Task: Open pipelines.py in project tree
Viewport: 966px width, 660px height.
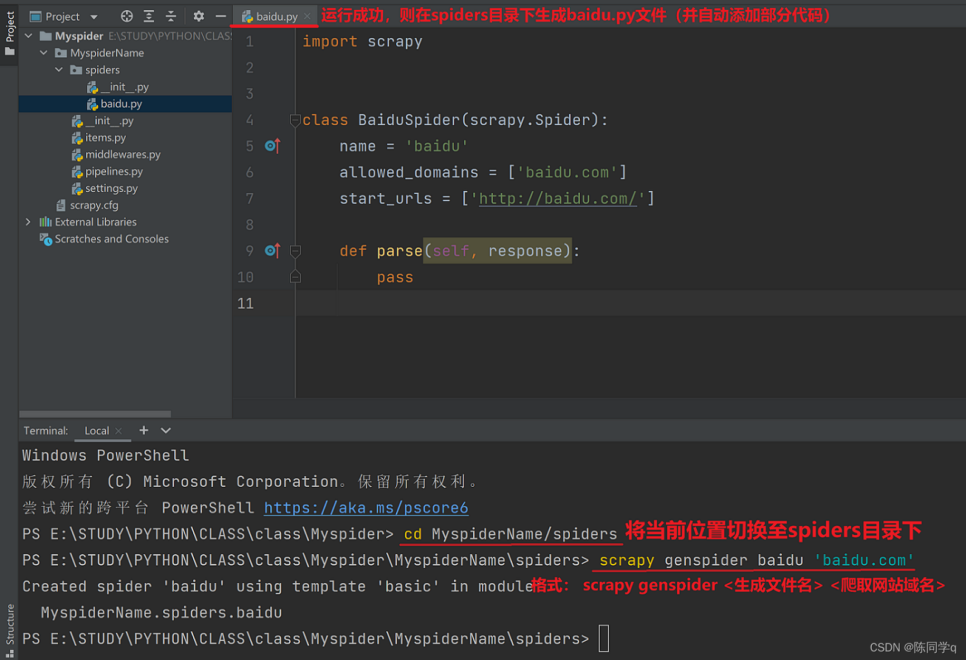Action: pyautogui.click(x=114, y=171)
